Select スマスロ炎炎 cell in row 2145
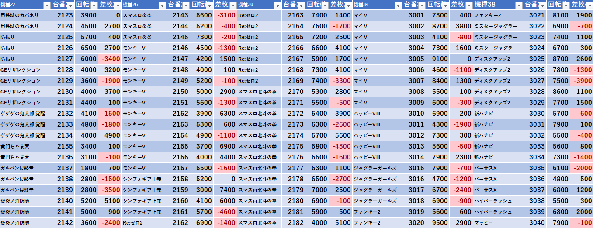Screen dimensions: 593x228 click(144, 37)
